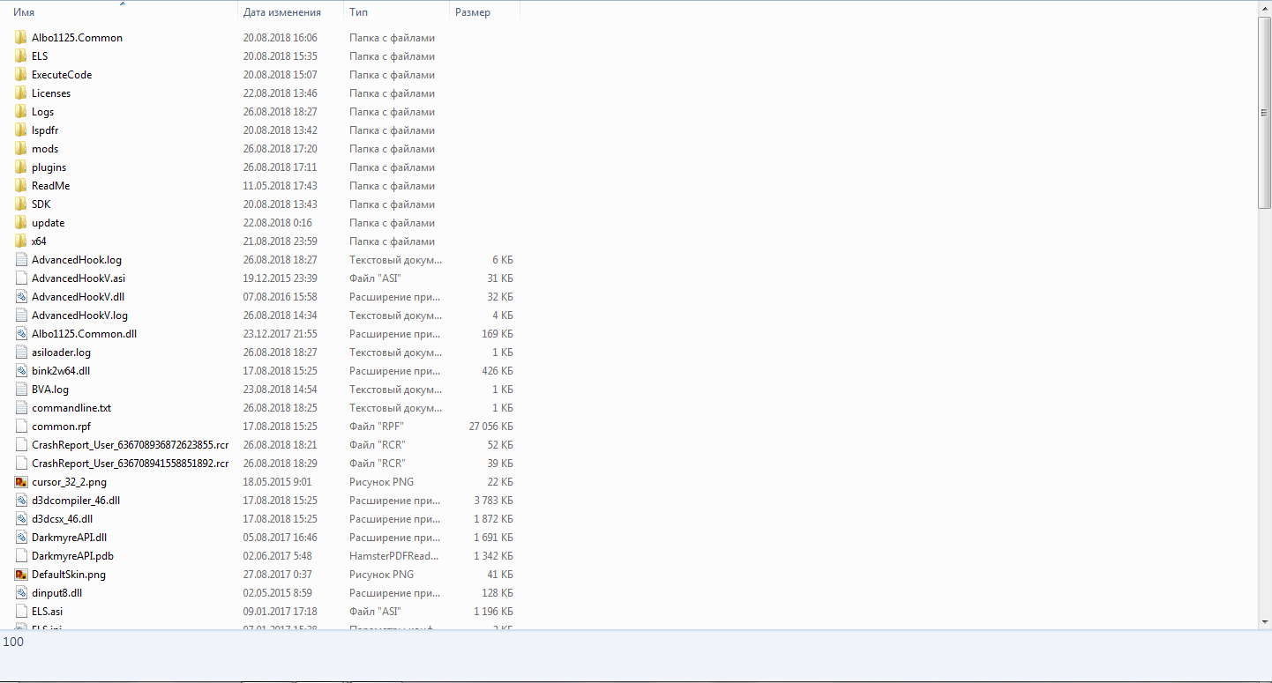Click the vertical scrollbar thumb
Viewport: 1272px width, 683px height.
[1265, 112]
